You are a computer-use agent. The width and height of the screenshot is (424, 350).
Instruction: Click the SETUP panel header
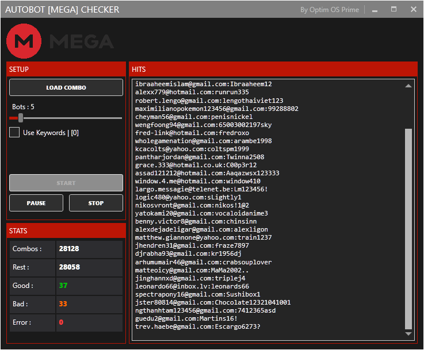[x=66, y=69]
